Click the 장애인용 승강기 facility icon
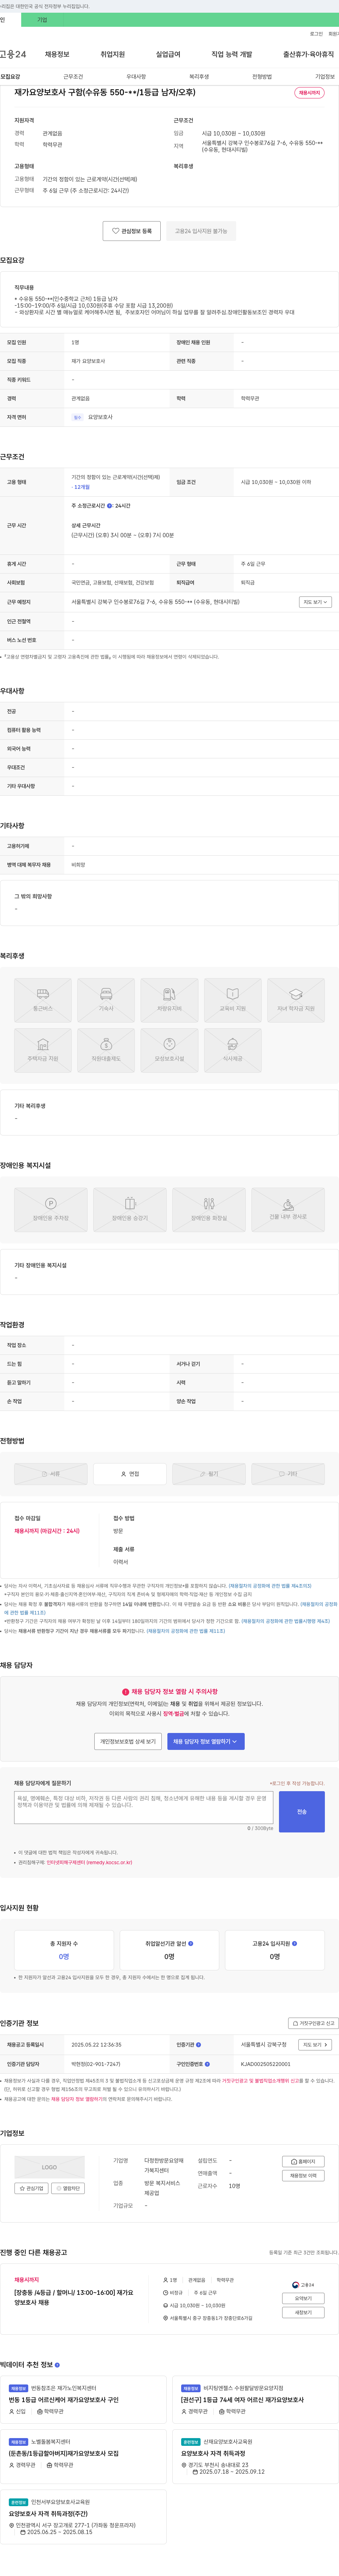This screenshot has width=339, height=2576. click(x=130, y=1209)
